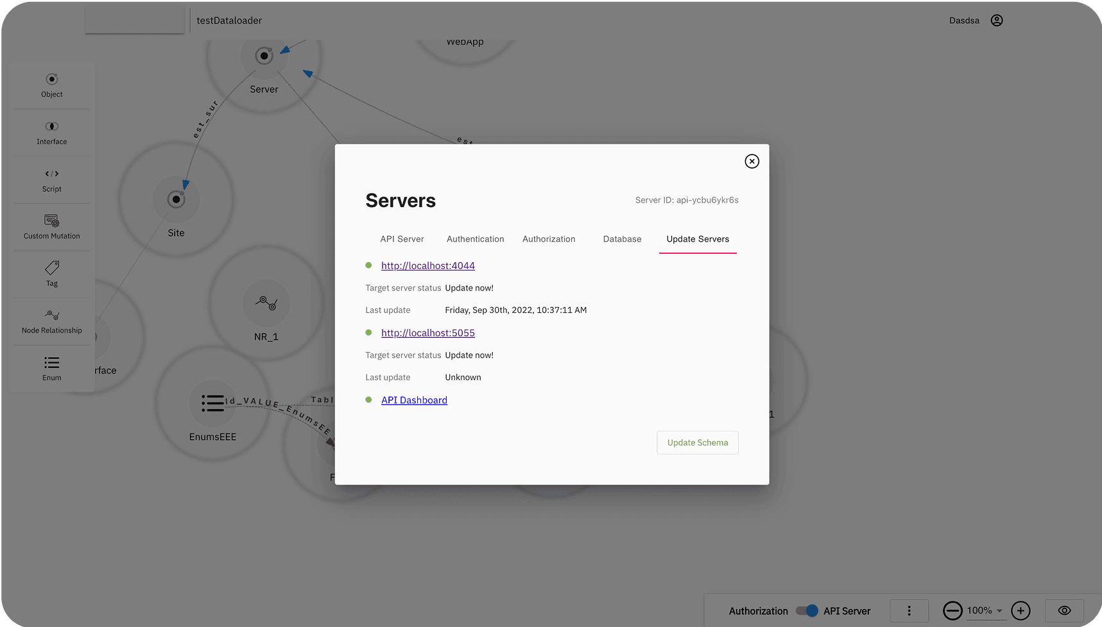The image size is (1102, 627).
Task: Open the 100% zoom level dropdown
Action: (985, 611)
